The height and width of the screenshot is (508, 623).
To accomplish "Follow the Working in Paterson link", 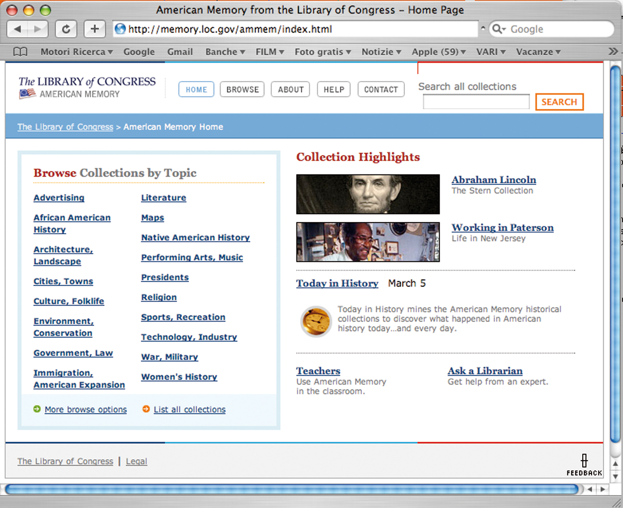I will 503,228.
